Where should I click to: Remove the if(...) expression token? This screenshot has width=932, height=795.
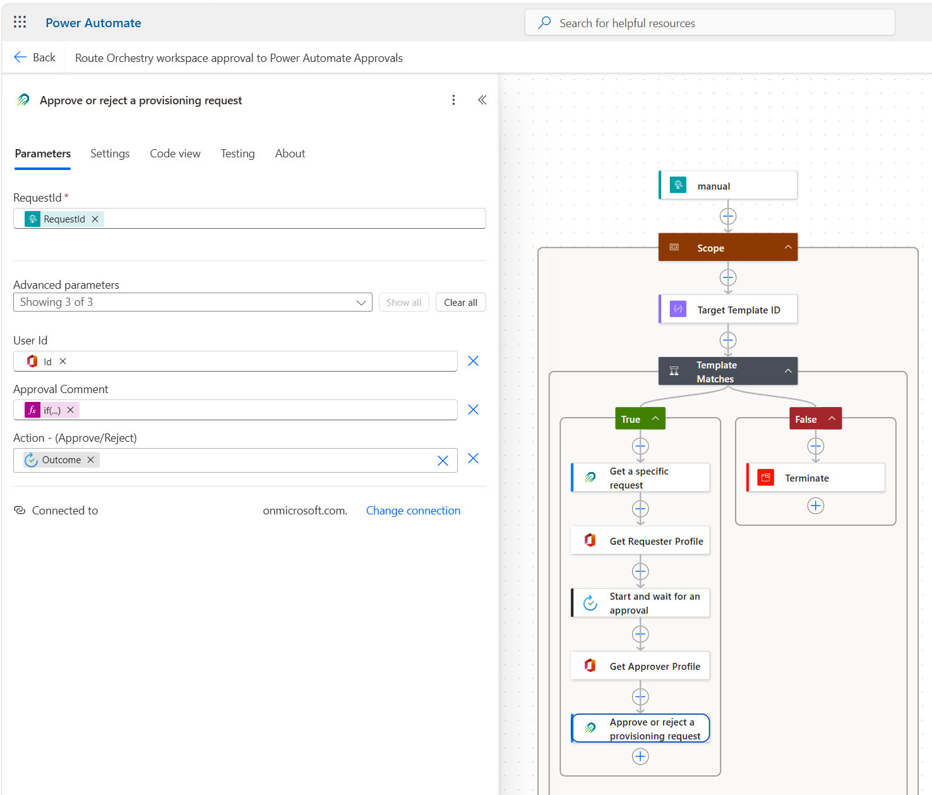71,410
